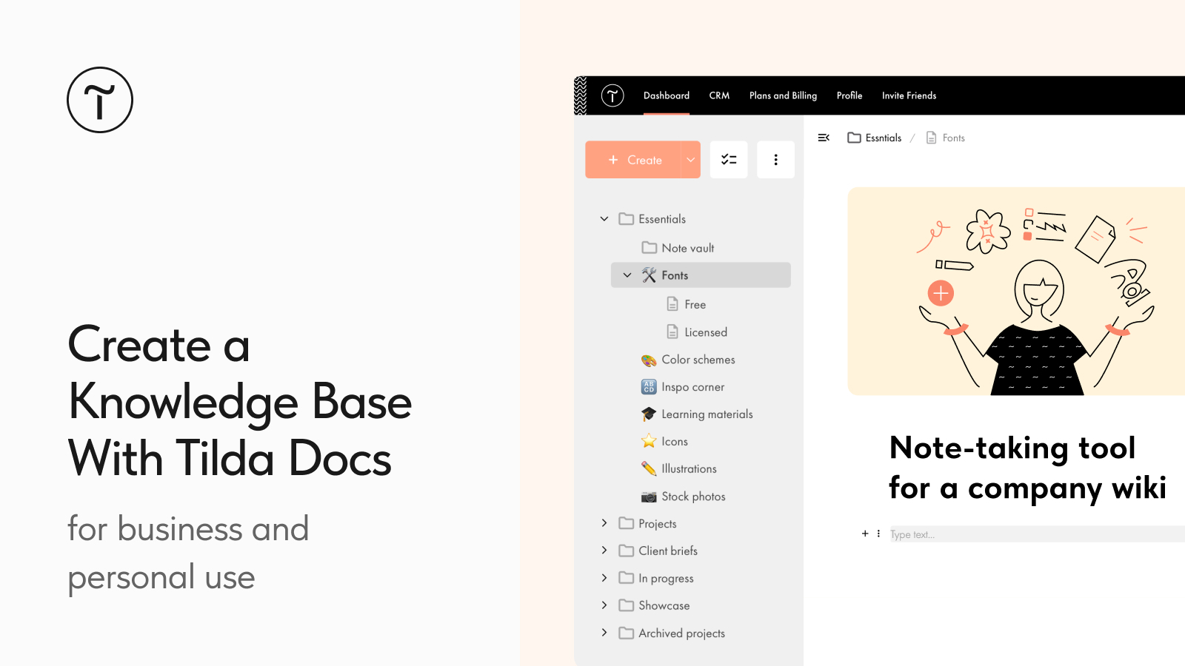Open Plans and Billing

tap(783, 95)
